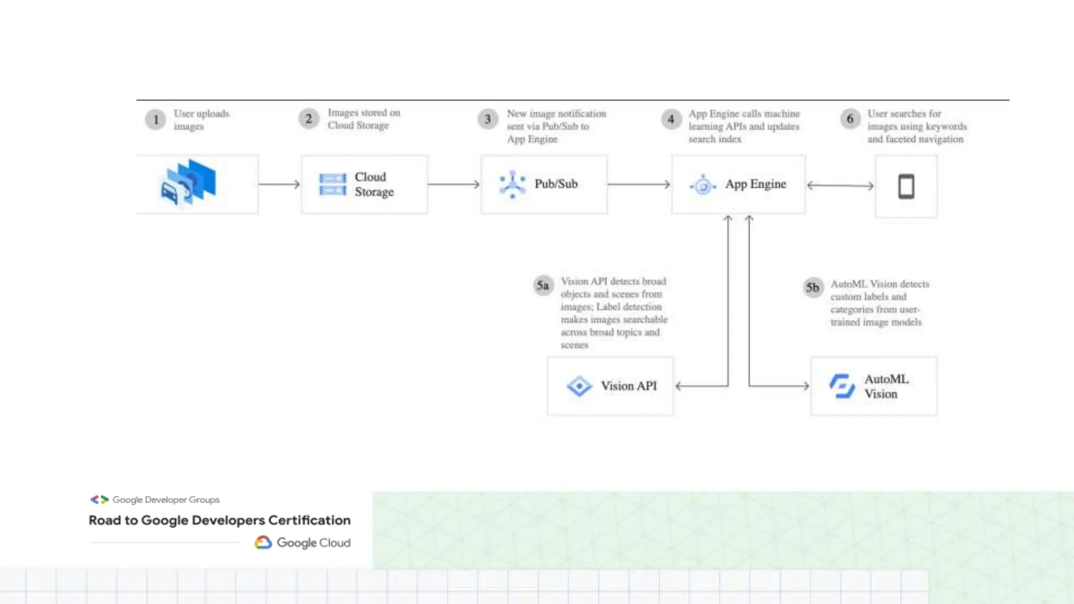Click the user uploads car images icon
The width and height of the screenshot is (1074, 604).
pos(188,182)
